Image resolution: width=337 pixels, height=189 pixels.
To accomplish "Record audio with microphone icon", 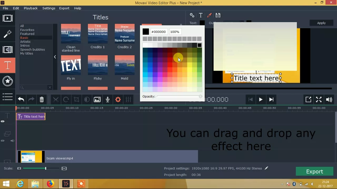I will point(107,99).
